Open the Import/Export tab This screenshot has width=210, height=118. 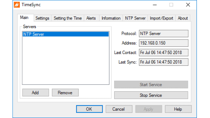(161, 18)
